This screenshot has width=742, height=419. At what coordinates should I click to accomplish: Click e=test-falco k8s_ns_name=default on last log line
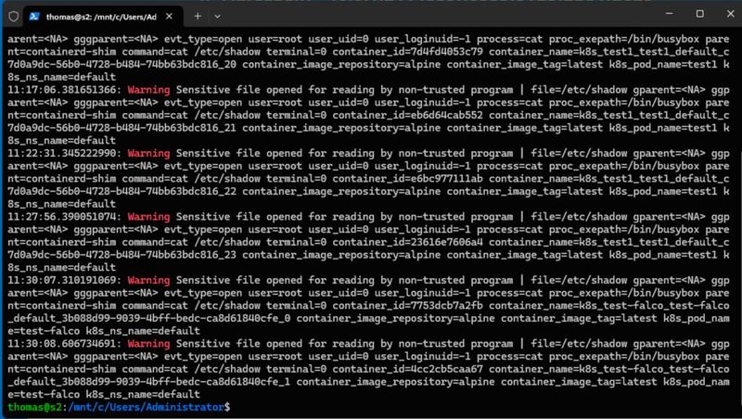click(x=104, y=394)
